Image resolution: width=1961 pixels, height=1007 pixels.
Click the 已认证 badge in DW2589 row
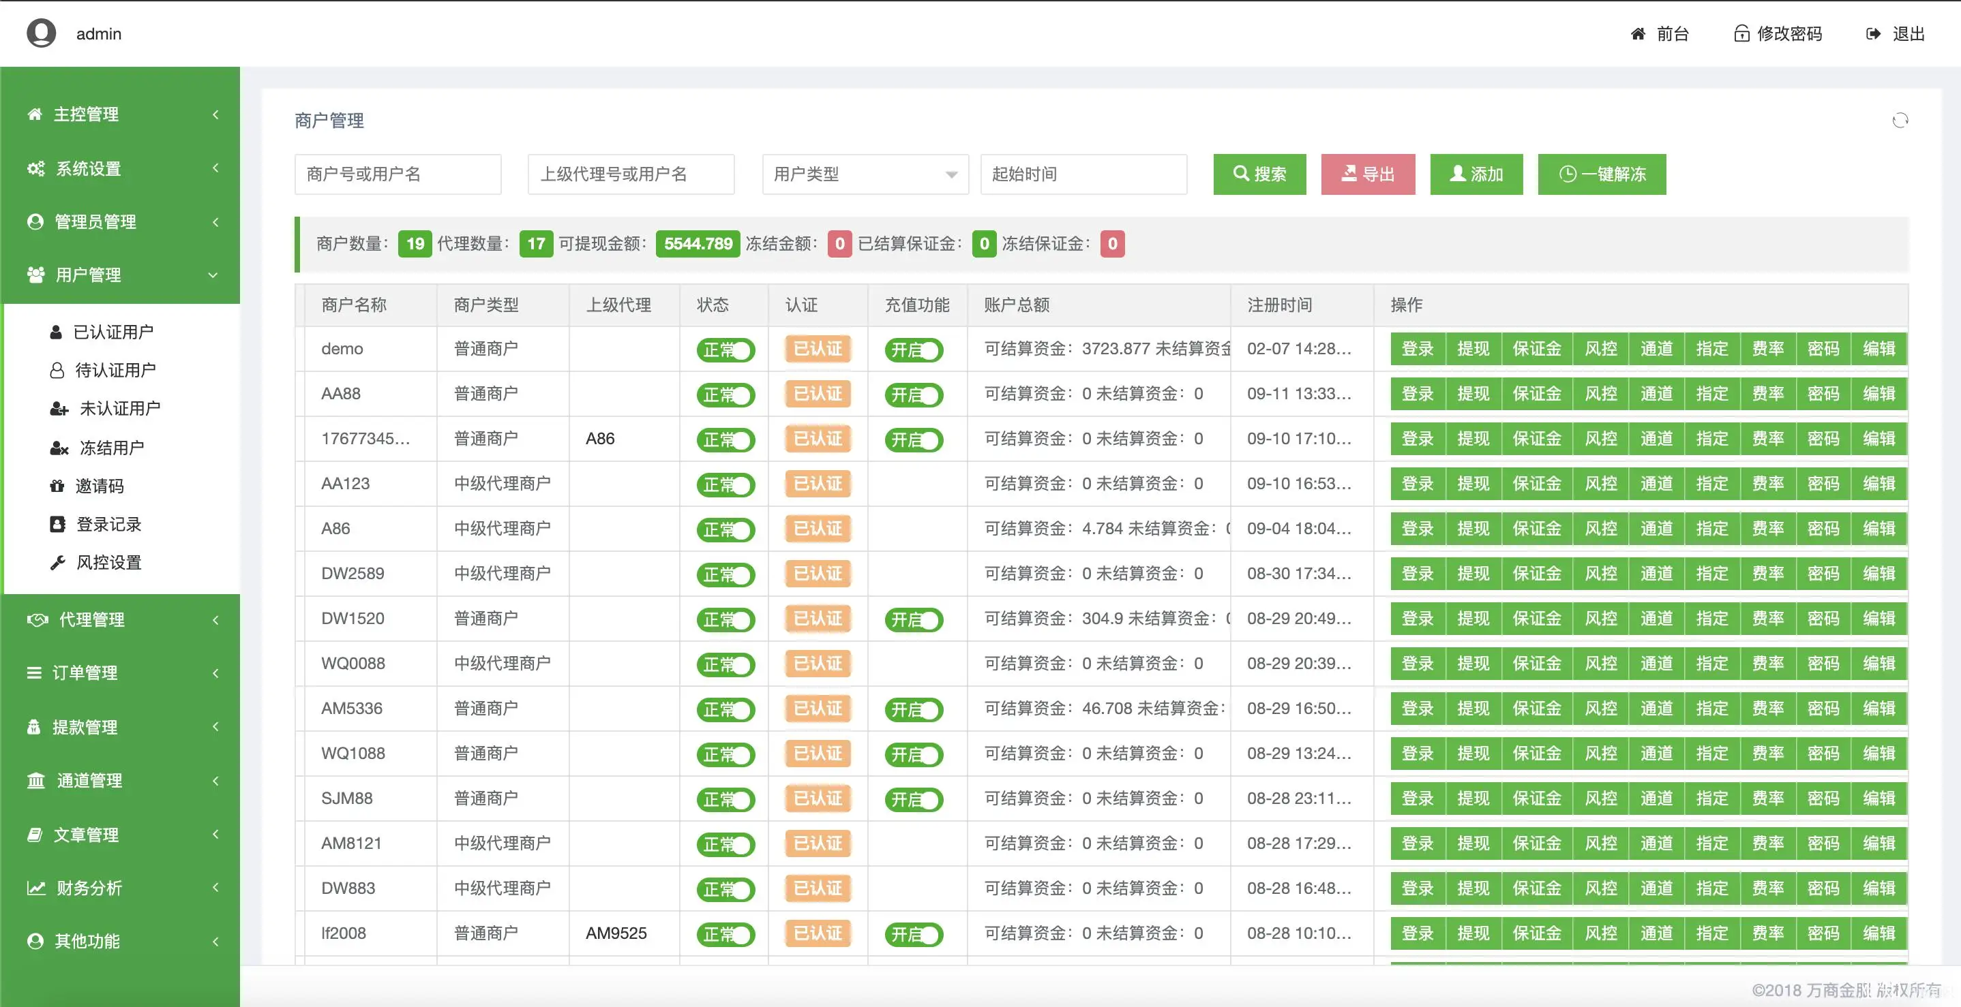[818, 574]
